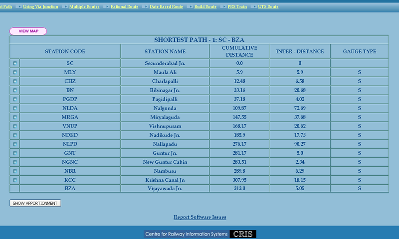This screenshot has width=399, height=239.
Task: Click Centre for Railway Information Systems text
Action: pos(187,234)
